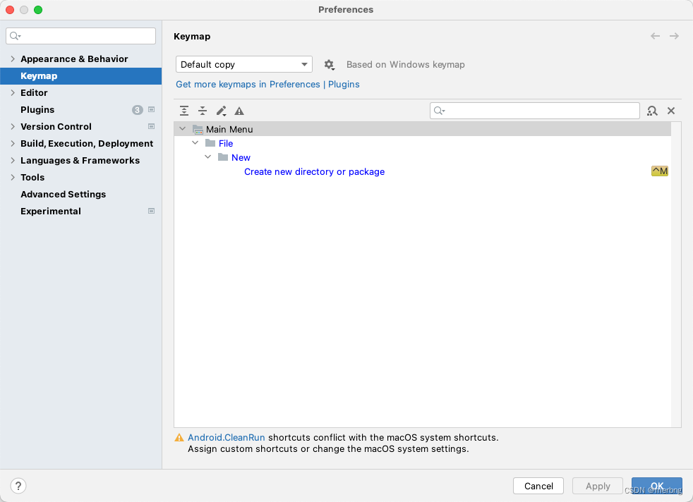Viewport: 693px width, 502px height.
Task: Click the Cancel button
Action: (x=538, y=486)
